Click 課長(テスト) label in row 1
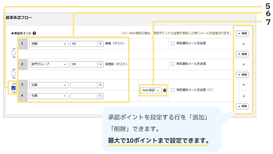The image size is (273, 154). (x=115, y=43)
